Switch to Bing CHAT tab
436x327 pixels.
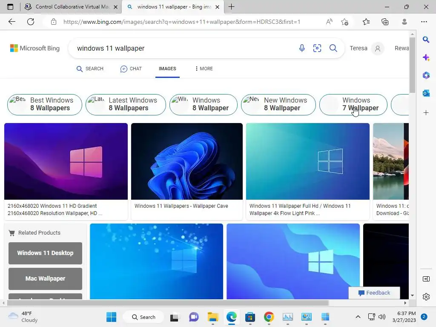(131, 69)
